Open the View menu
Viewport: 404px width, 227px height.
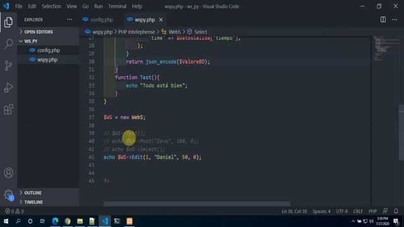(71, 6)
